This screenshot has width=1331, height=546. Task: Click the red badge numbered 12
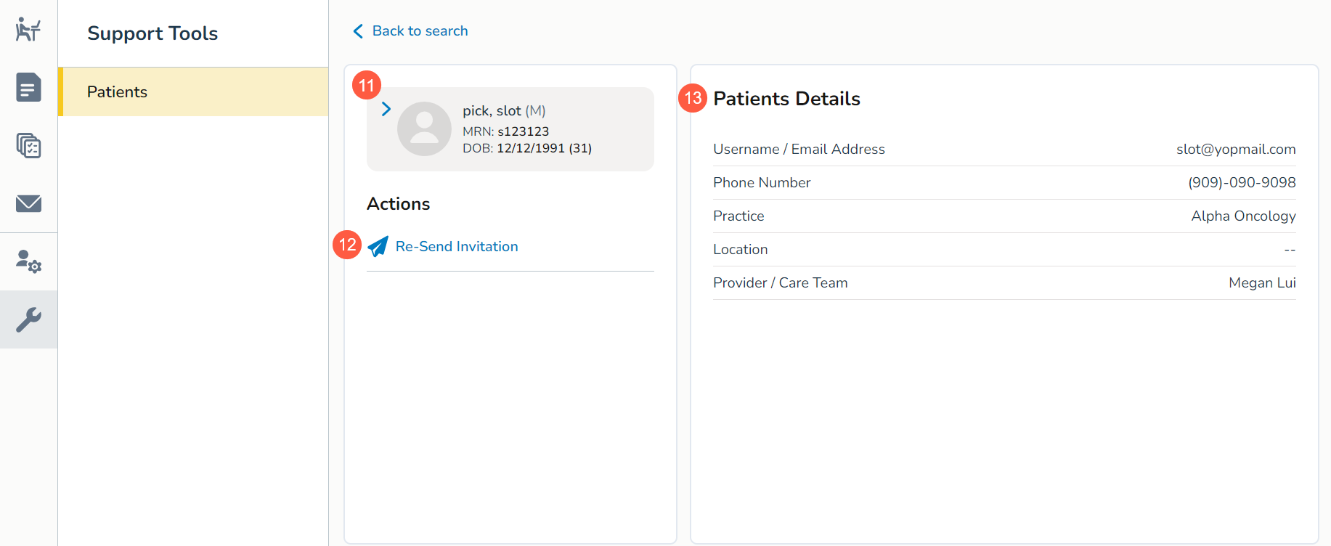pyautogui.click(x=347, y=245)
